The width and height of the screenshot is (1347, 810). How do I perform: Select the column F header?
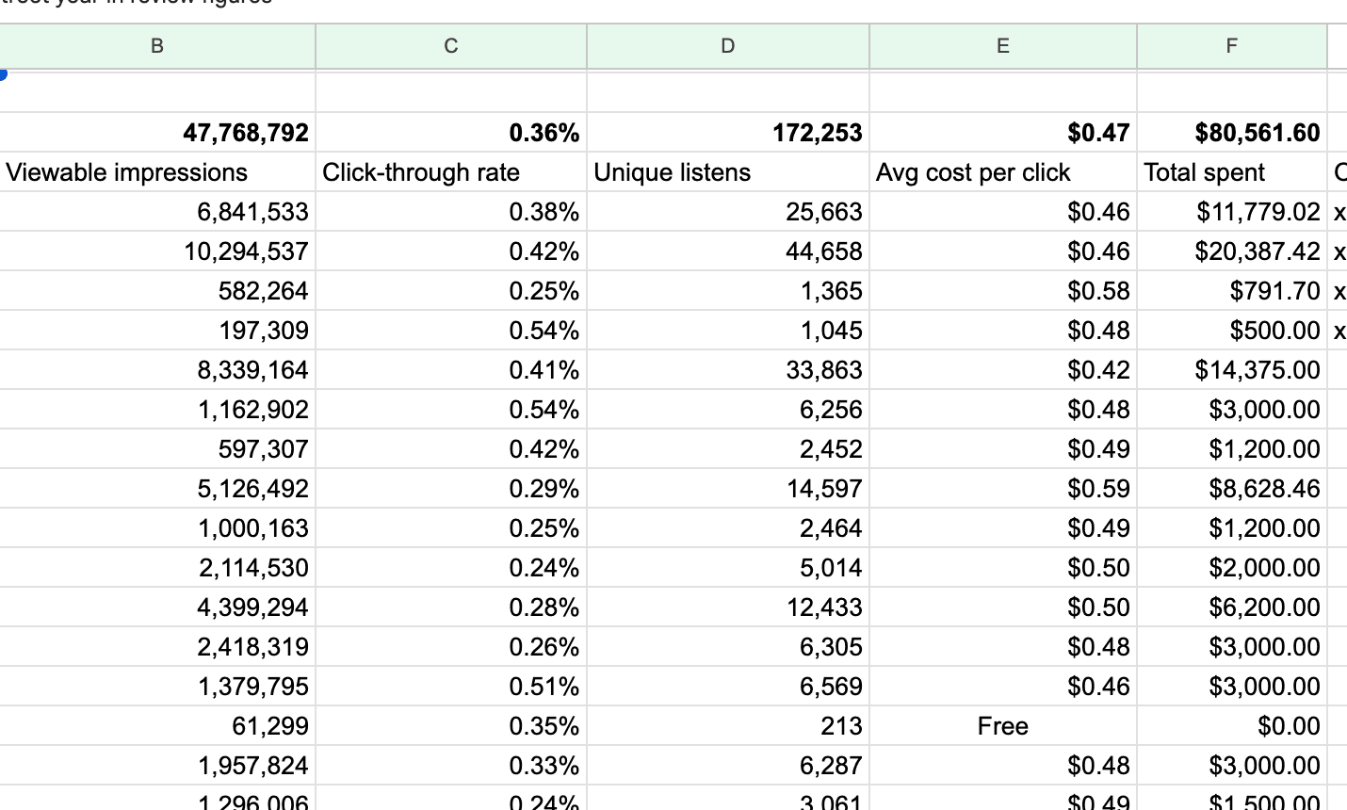tap(1231, 46)
